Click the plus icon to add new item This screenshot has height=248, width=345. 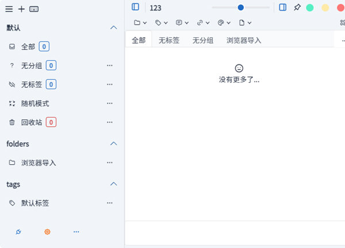pyautogui.click(x=21, y=9)
